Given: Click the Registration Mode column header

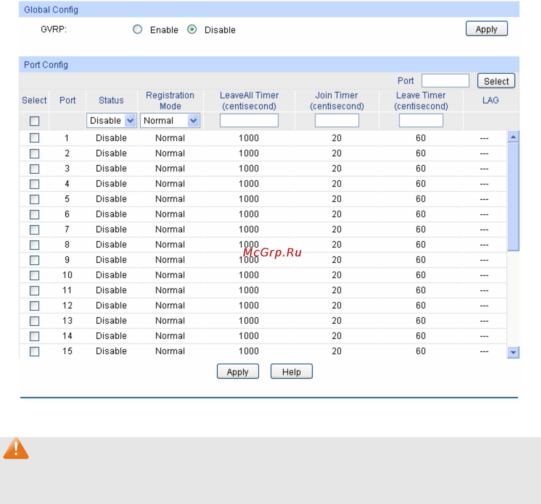Looking at the screenshot, I should point(170,101).
